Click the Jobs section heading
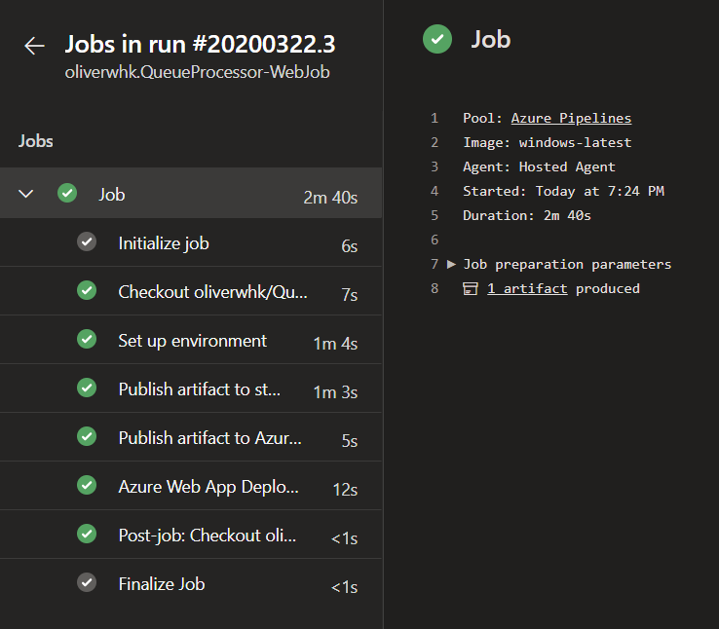Screen dimensions: 719x629 pyautogui.click(x=36, y=141)
